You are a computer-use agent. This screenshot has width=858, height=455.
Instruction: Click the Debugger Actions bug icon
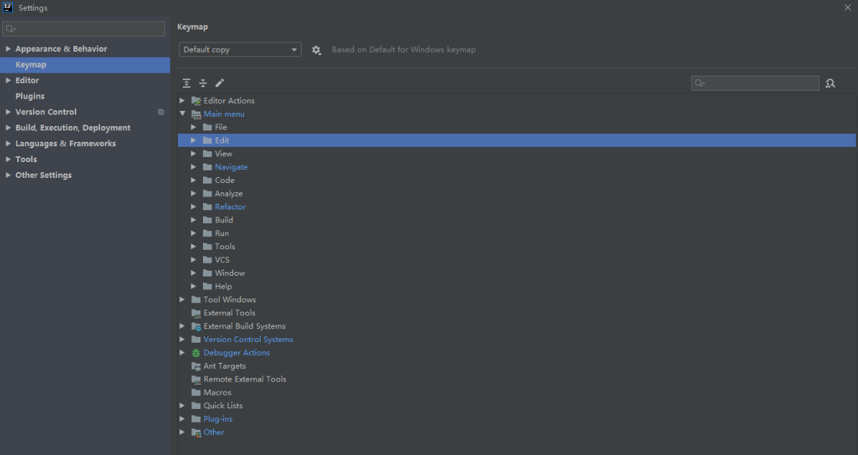(x=196, y=353)
